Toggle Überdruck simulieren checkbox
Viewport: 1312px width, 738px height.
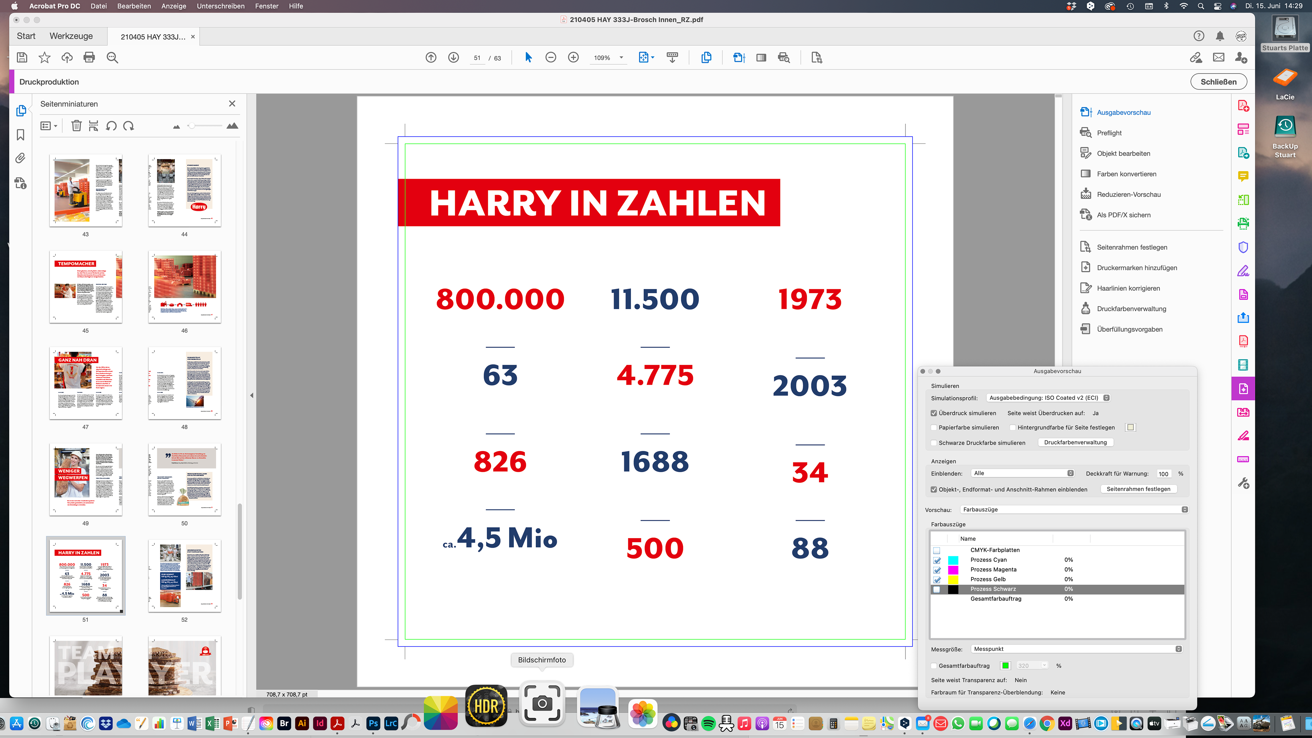click(933, 413)
